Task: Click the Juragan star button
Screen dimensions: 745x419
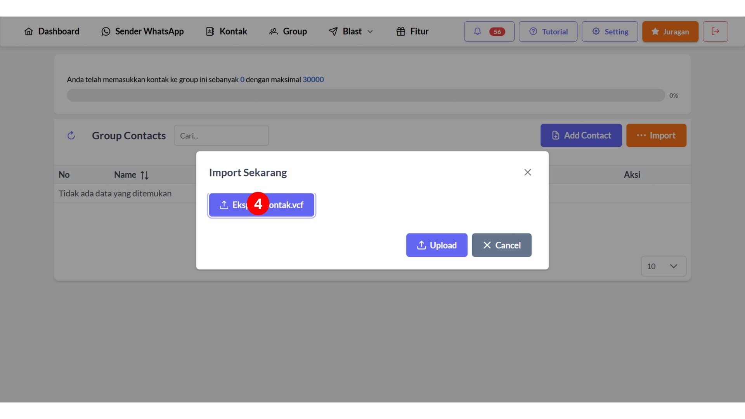Action: (x=670, y=31)
